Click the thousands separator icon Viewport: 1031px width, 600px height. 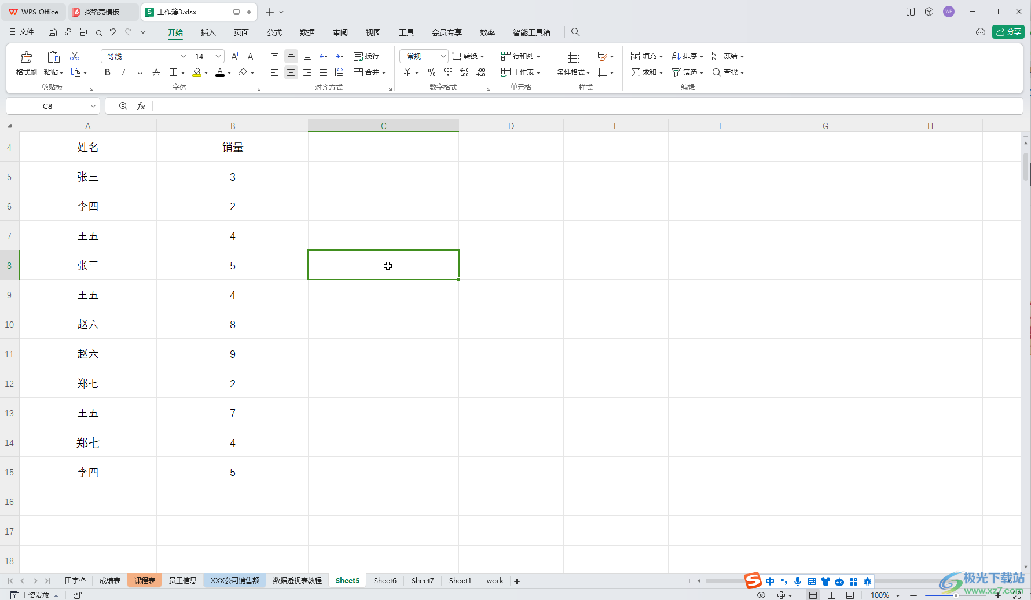tap(448, 72)
